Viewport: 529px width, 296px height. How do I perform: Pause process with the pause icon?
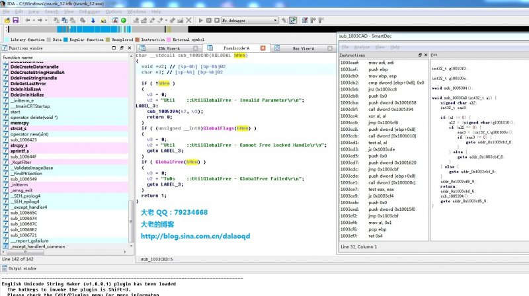click(x=209, y=20)
